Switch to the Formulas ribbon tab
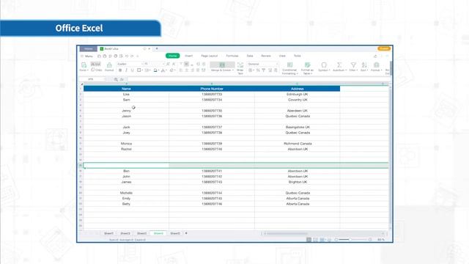This screenshot has height=264, width=469. pyautogui.click(x=232, y=56)
